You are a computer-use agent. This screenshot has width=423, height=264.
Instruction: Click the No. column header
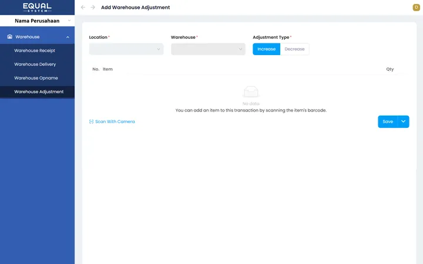click(x=96, y=69)
